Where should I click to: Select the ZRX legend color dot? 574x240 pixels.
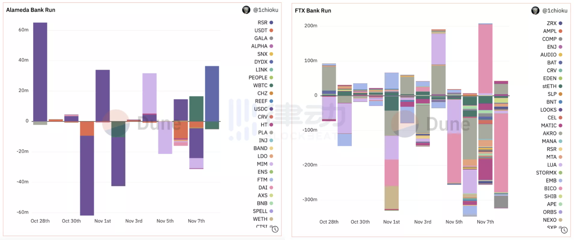561,23
